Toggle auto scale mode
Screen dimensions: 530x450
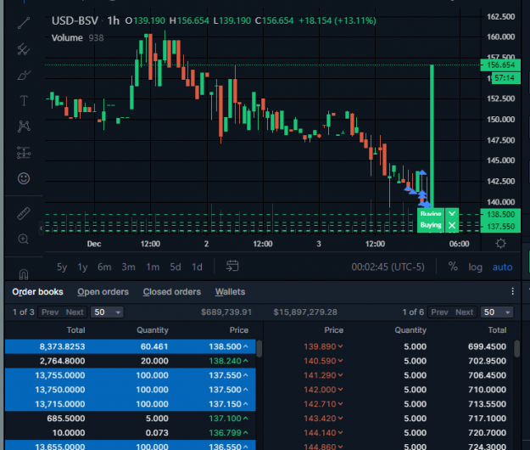502,267
